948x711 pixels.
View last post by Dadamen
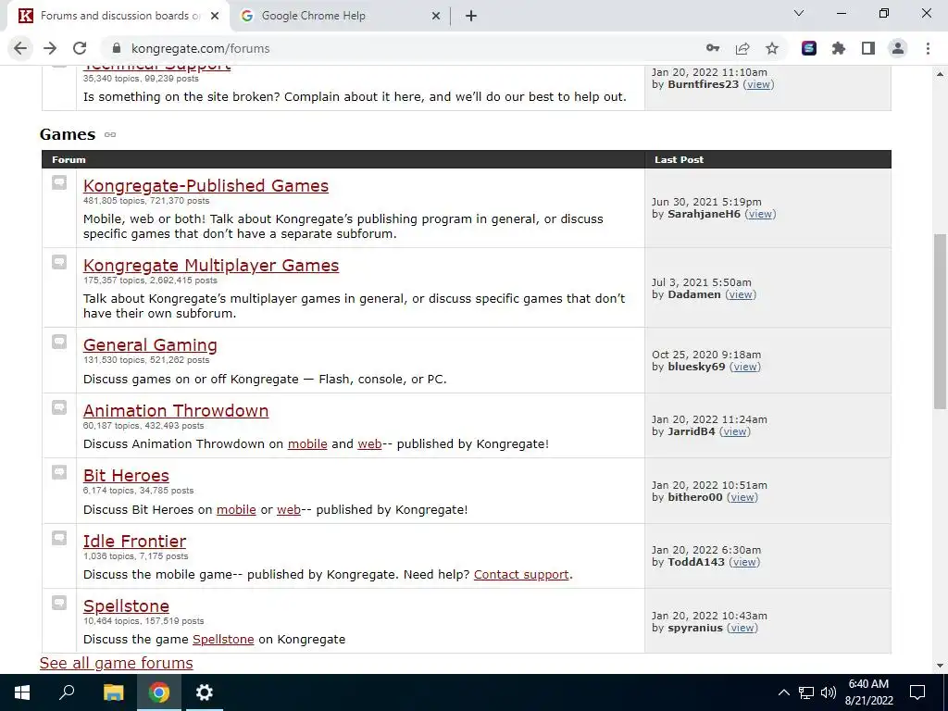(x=741, y=294)
